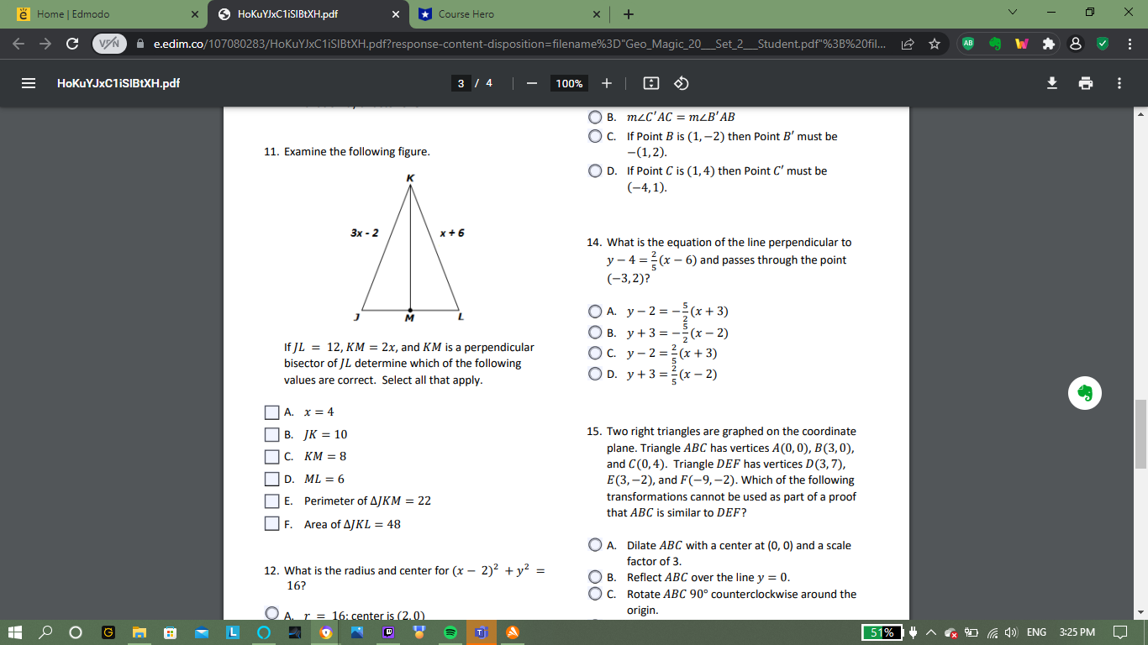Click the AB ad-blocker extension icon
1148x645 pixels.
coord(967,44)
